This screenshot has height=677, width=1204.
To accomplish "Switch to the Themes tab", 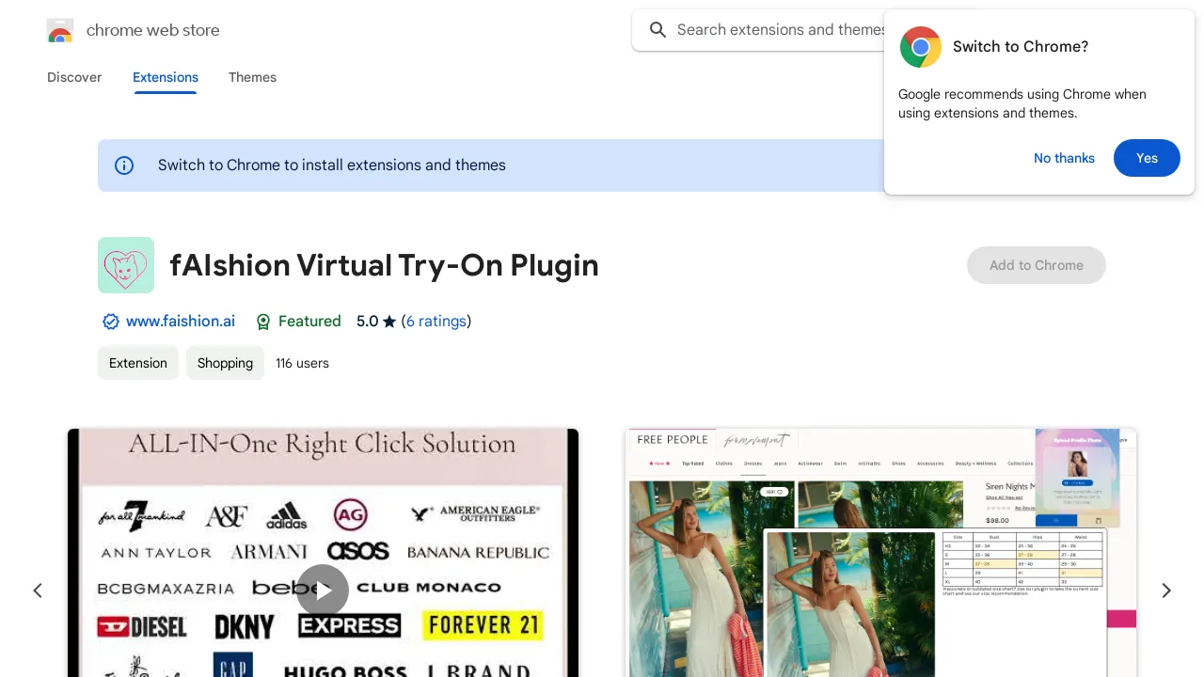I will coord(252,78).
